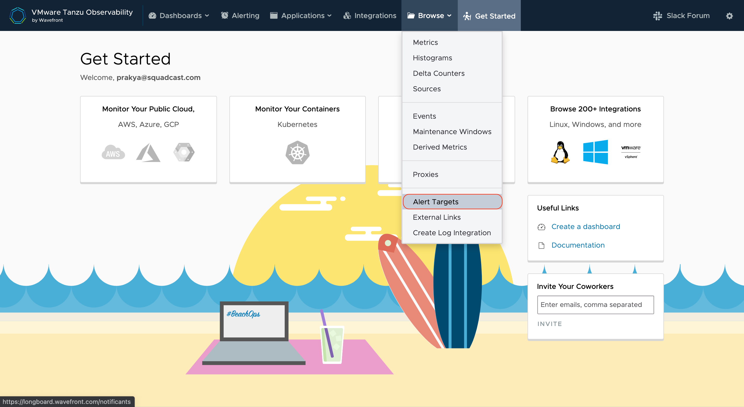
Task: Click the VMware Tanzu Observability title
Action: 82,12
